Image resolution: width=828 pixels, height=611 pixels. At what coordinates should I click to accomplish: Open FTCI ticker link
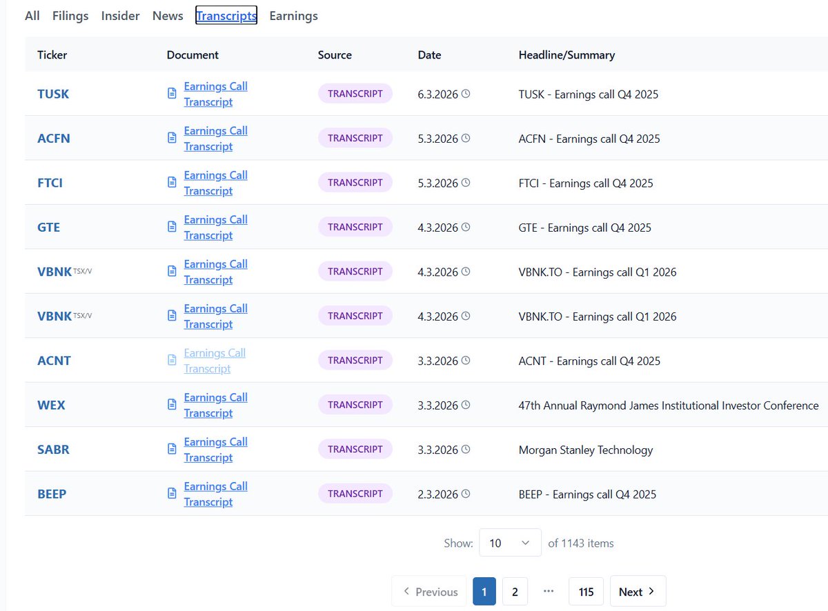pyautogui.click(x=50, y=183)
